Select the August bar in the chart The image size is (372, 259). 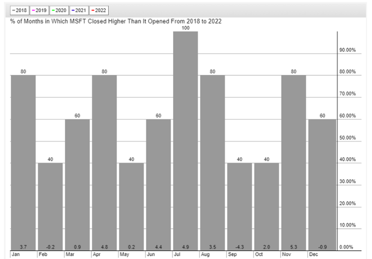click(213, 163)
